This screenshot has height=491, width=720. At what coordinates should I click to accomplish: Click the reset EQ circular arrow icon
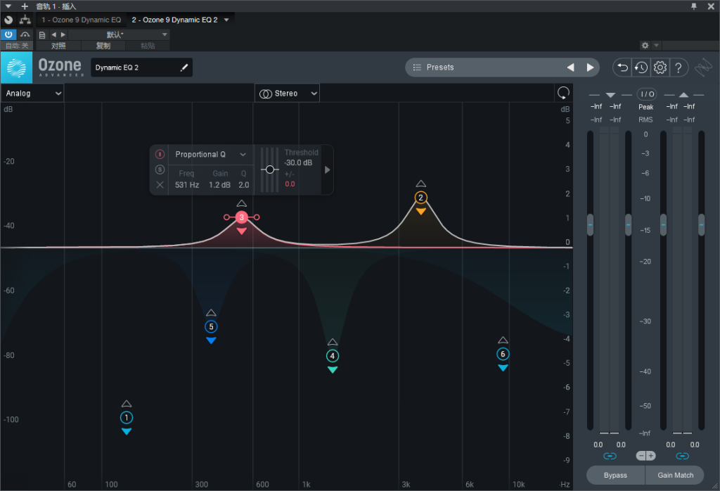[563, 93]
